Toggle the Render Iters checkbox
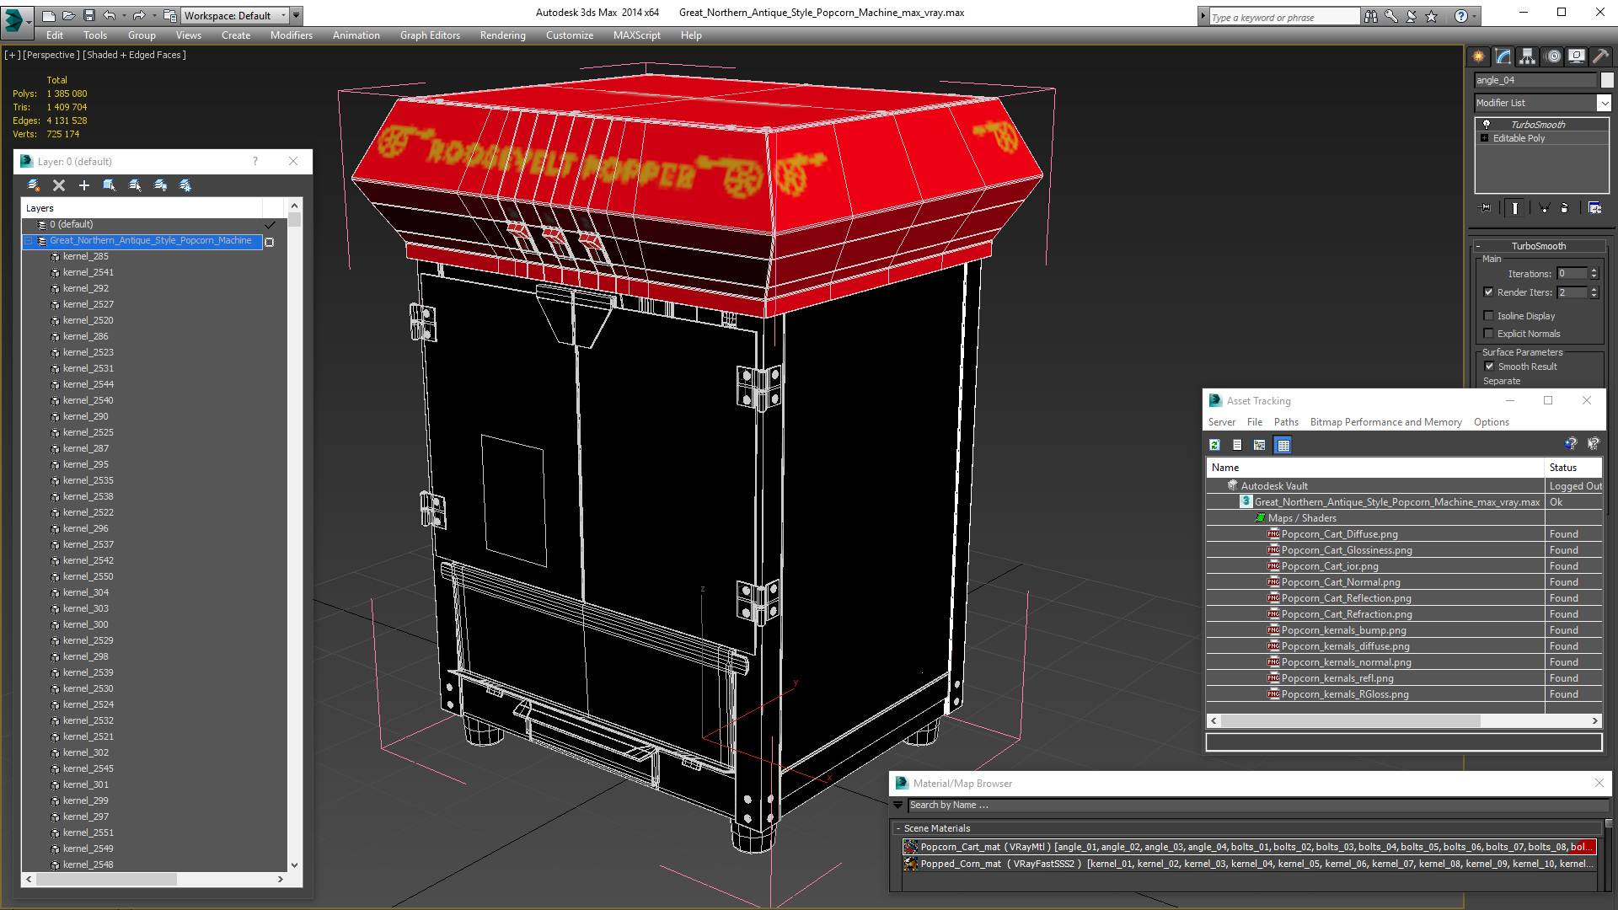Image resolution: width=1618 pixels, height=910 pixels. (x=1488, y=292)
